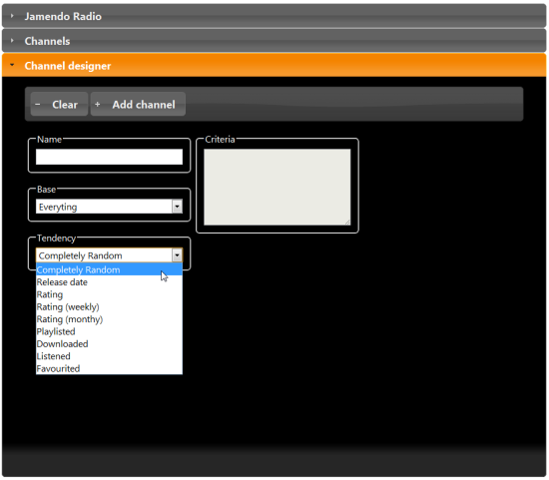The width and height of the screenshot is (549, 480).
Task: Click inside the Criteria text area
Action: (277, 187)
